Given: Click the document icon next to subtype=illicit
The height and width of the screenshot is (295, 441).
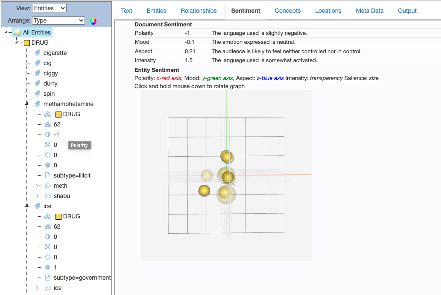Looking at the screenshot, I should (48, 175).
